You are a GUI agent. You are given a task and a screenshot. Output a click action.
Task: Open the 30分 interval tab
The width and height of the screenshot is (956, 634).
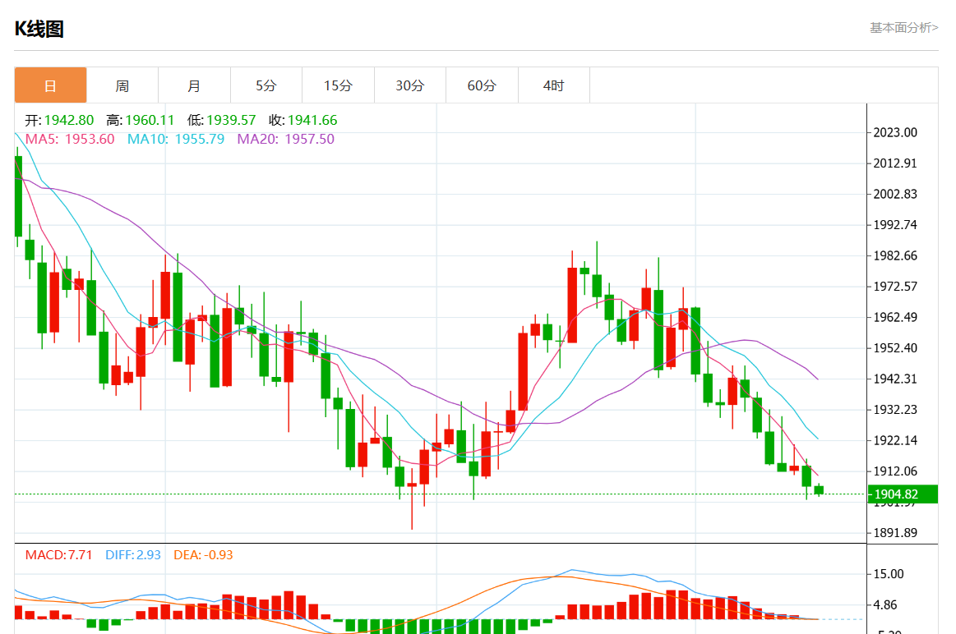[x=410, y=85]
